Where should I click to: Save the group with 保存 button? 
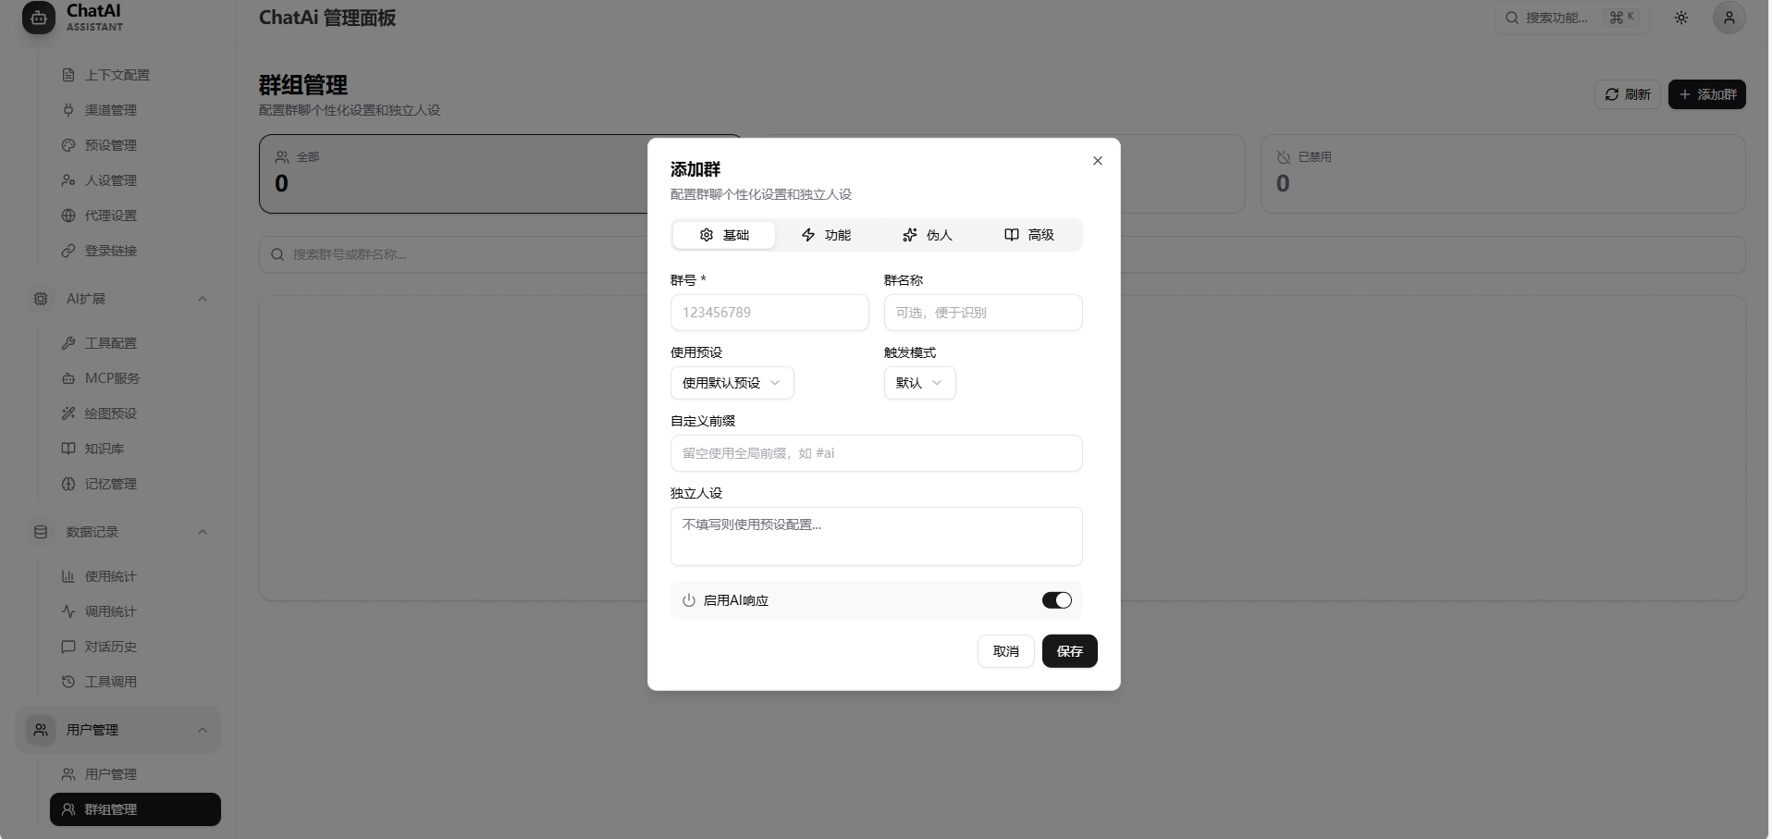(x=1069, y=651)
